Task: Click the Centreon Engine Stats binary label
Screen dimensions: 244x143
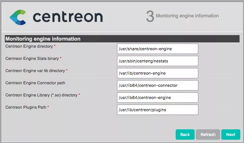Action: [x=32, y=58]
